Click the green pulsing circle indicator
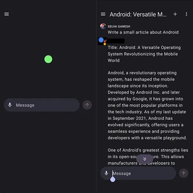This screenshot has height=193, width=193. (x=48, y=59)
